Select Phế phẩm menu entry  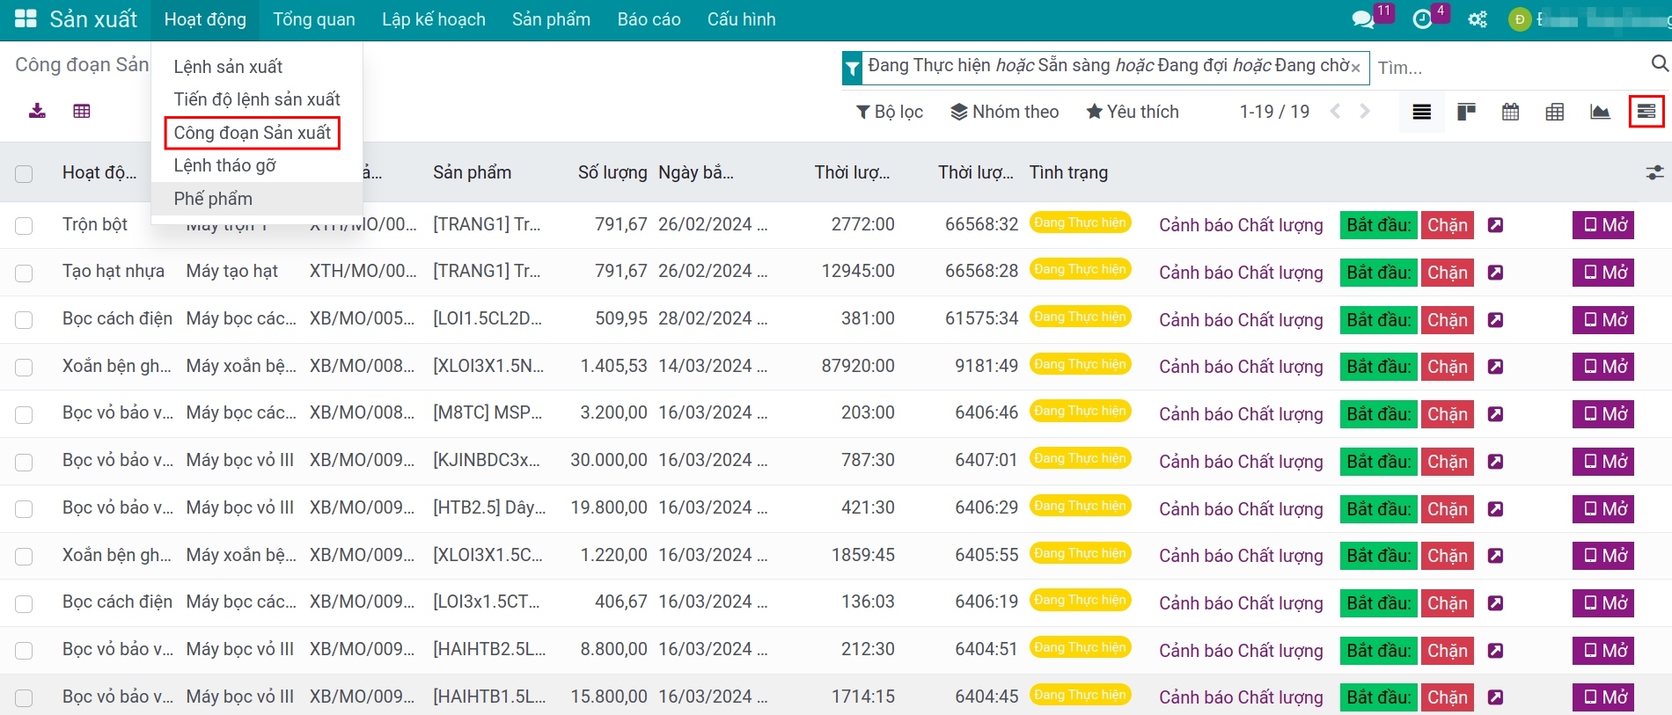257,199
